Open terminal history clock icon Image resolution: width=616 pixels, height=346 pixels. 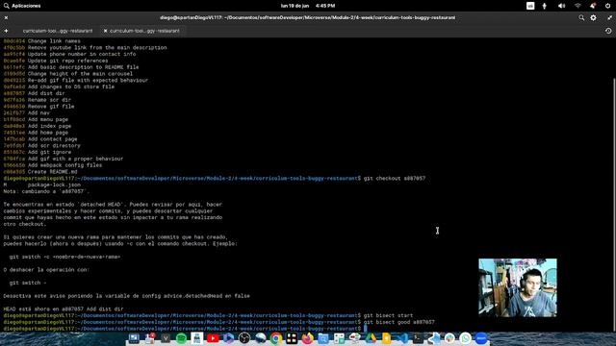click(x=608, y=31)
